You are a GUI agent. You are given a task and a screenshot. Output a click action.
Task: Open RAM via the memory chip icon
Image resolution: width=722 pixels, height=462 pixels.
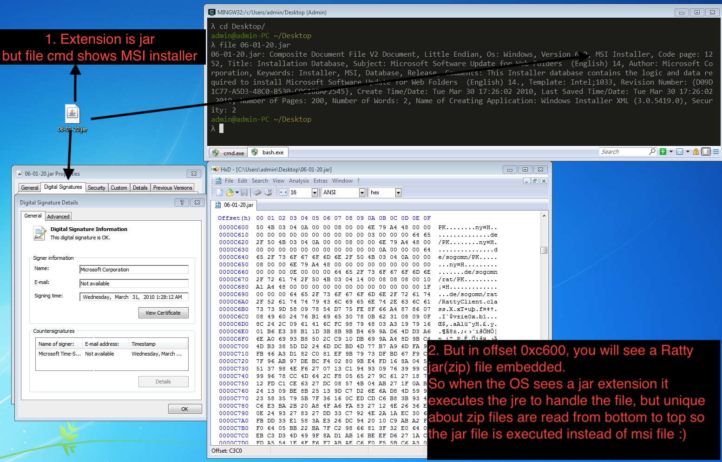(x=257, y=192)
